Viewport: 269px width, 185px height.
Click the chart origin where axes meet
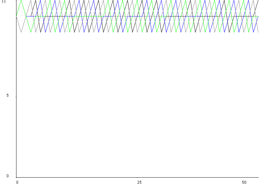(16, 177)
